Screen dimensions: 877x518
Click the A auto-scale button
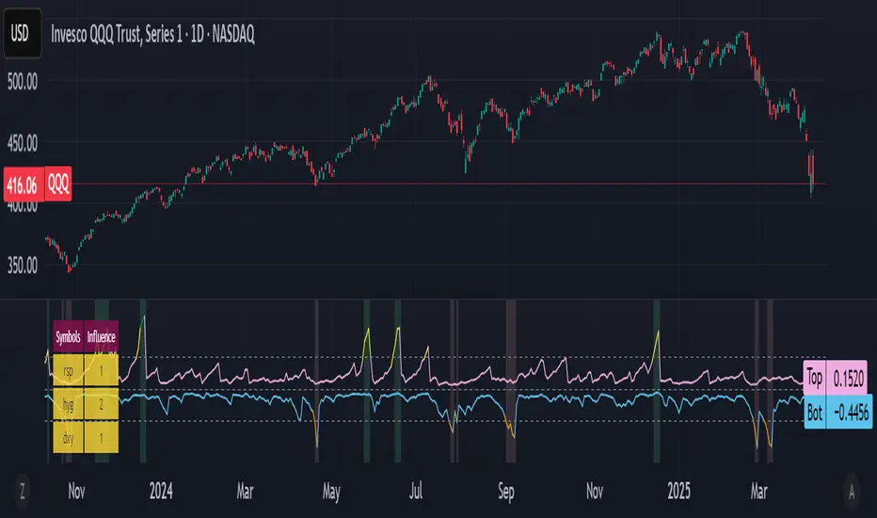852,491
